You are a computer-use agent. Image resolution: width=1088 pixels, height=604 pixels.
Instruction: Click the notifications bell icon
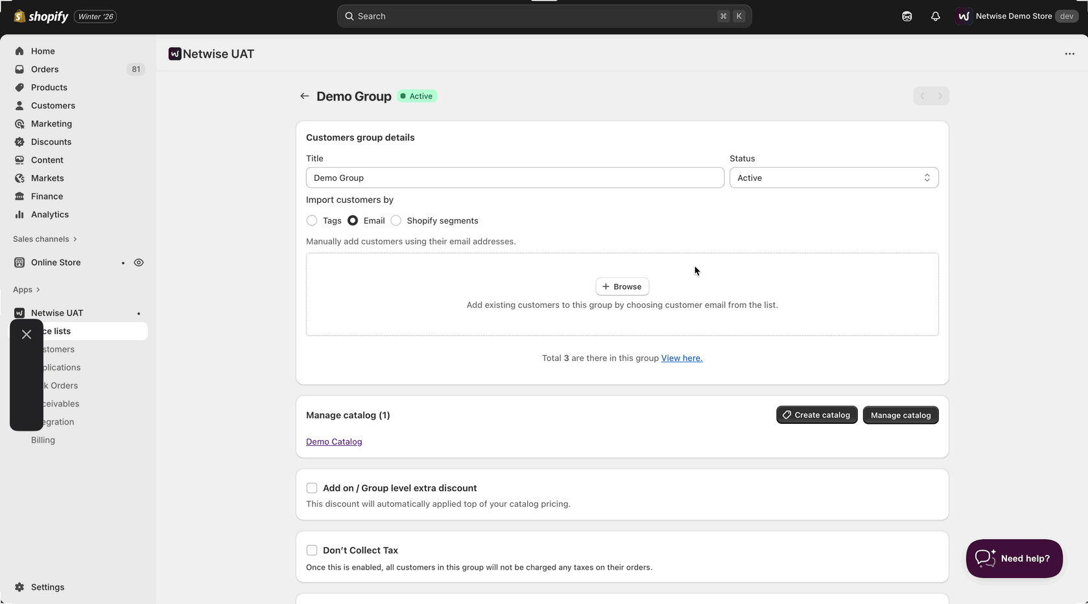click(935, 16)
